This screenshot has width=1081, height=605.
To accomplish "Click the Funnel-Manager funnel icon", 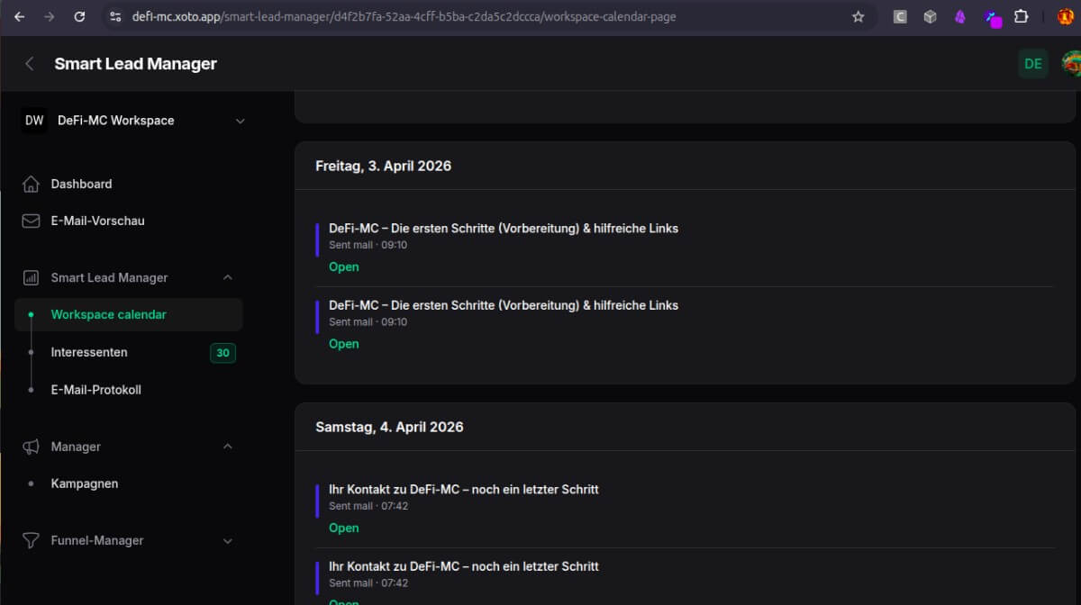I will tap(31, 540).
